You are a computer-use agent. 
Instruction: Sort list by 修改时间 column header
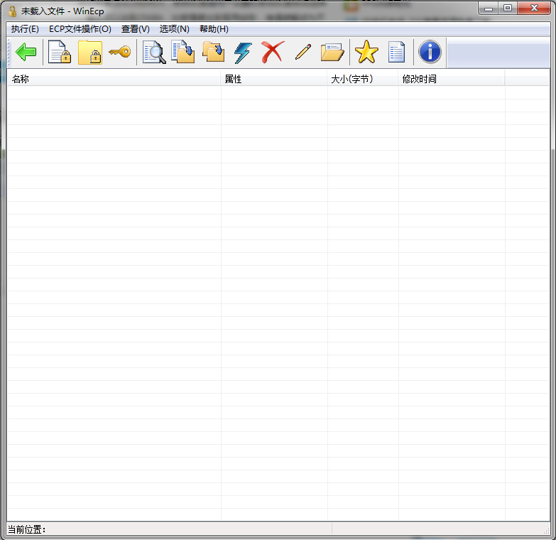pyautogui.click(x=451, y=79)
